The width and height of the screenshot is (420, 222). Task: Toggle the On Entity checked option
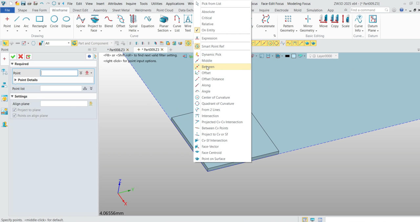click(208, 30)
